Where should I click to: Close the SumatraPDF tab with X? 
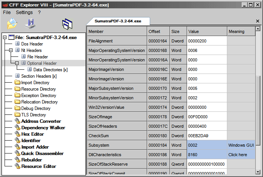point(258,21)
